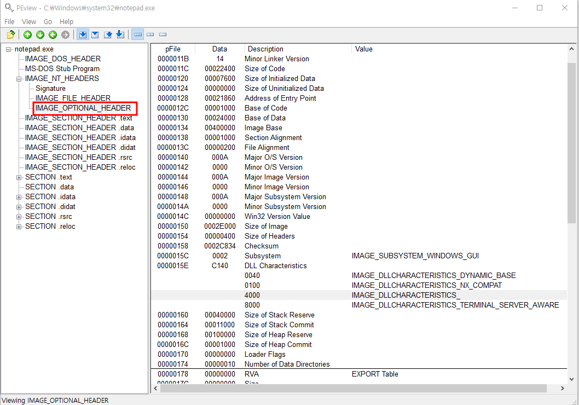Select the third address-mode icon
Viewport: 579px width, 405px height.
click(x=108, y=34)
